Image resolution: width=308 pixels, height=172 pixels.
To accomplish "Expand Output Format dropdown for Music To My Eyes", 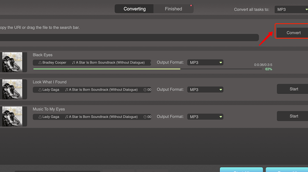I will 205,117.
